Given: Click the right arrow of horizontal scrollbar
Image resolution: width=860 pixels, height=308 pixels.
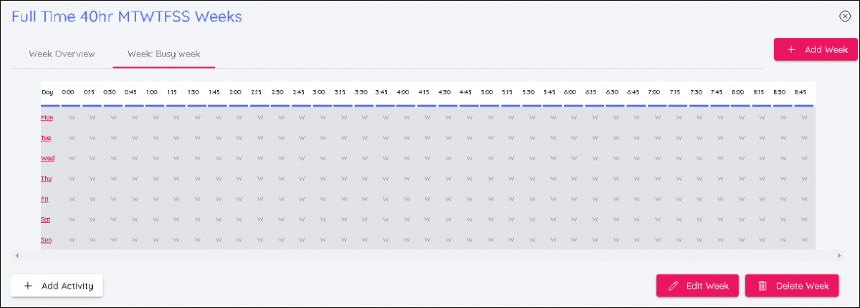Looking at the screenshot, I should (x=839, y=255).
